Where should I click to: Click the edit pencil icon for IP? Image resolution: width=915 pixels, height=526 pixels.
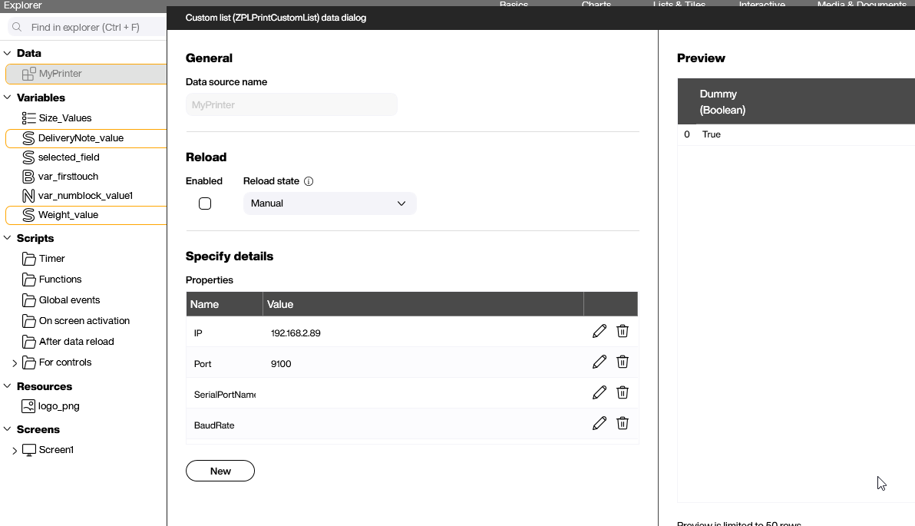coord(600,331)
